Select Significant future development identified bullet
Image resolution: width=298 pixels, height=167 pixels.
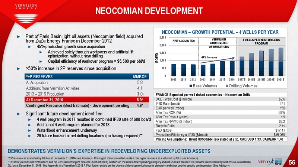[64, 114]
